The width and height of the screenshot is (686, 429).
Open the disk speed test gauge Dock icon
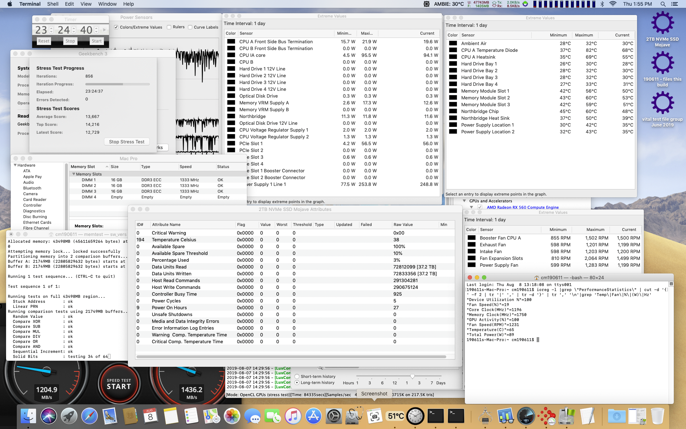coord(526,416)
